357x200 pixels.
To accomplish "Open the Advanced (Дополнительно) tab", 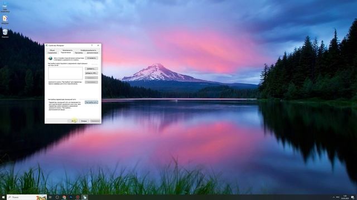I will [92, 53].
